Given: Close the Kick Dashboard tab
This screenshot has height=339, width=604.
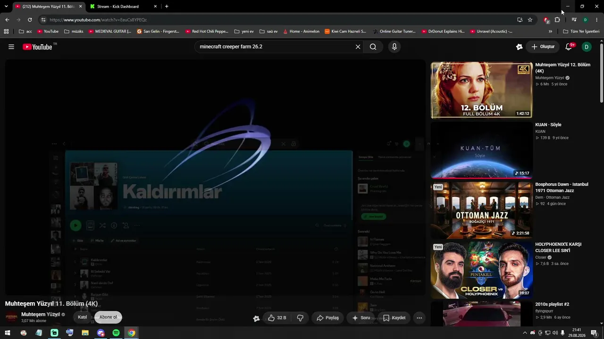Looking at the screenshot, I should point(155,7).
